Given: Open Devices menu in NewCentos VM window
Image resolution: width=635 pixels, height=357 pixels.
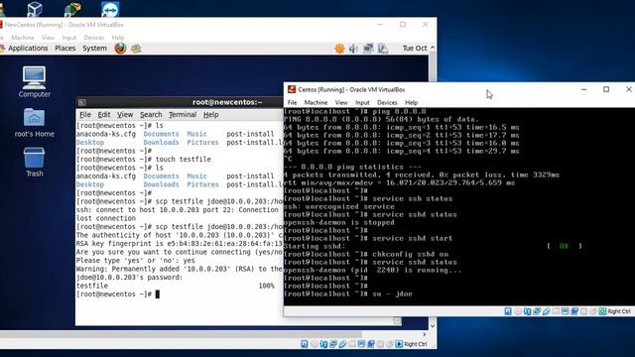Looking at the screenshot, I should pos(94,38).
